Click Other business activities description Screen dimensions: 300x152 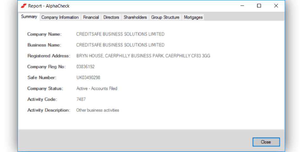97,110
